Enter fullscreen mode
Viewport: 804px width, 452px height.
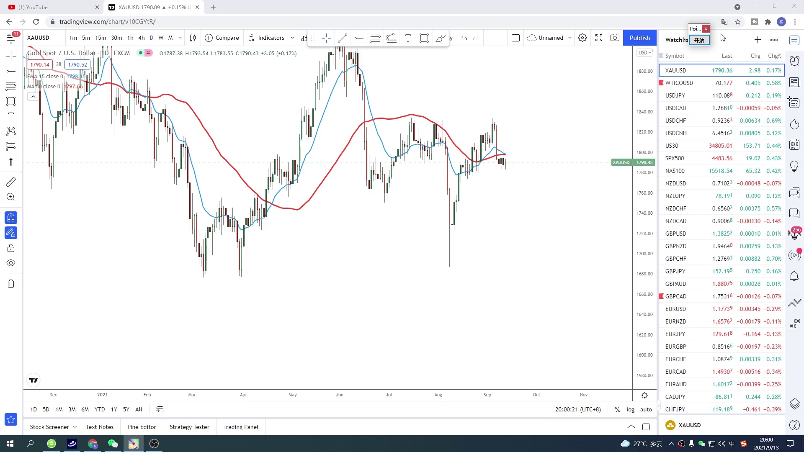pos(599,38)
